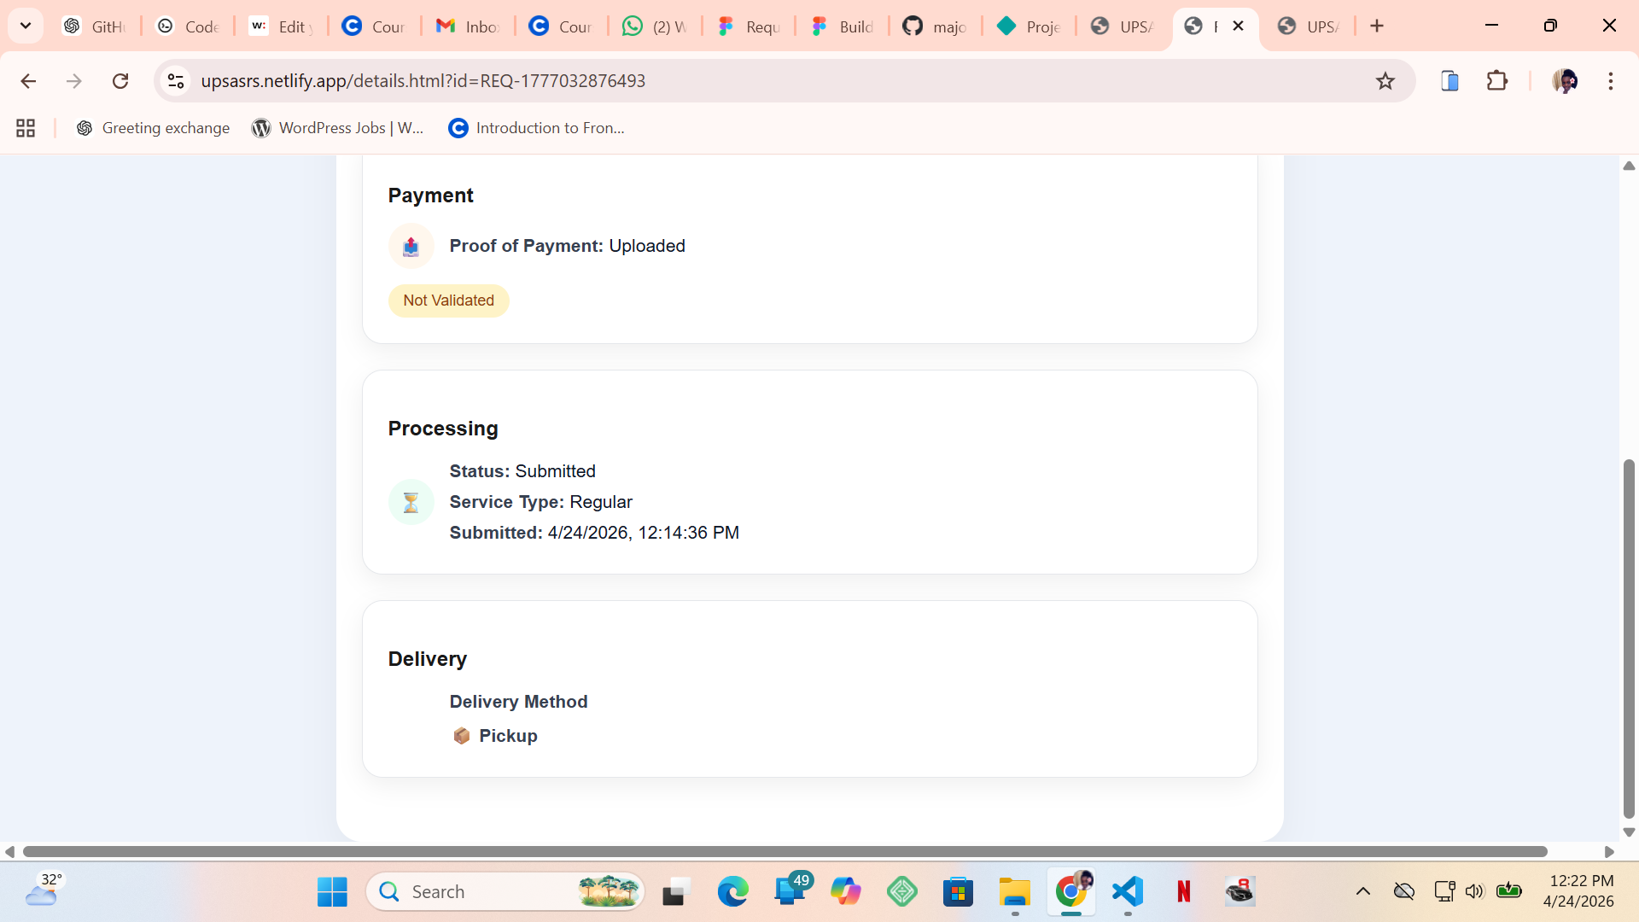Click the Not Validated status badge
Viewport: 1639px width, 922px height.
click(449, 301)
